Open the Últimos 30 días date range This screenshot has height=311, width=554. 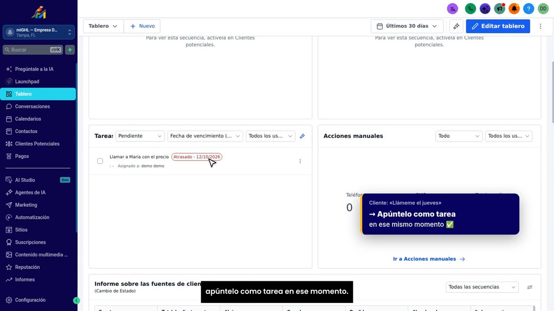407,26
